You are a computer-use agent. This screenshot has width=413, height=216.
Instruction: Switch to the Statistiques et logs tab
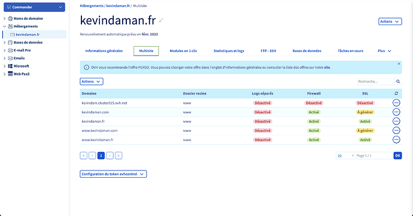229,51
